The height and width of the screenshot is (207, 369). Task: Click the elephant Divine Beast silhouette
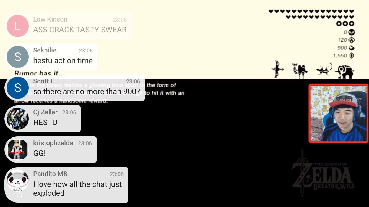[344, 72]
